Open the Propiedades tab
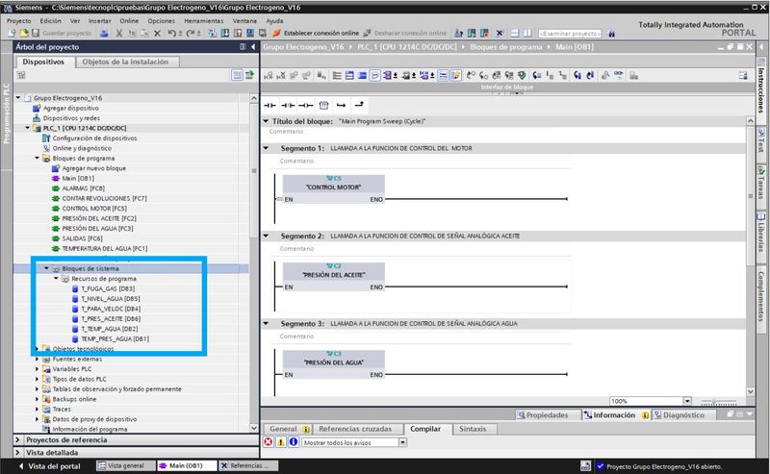The image size is (770, 474). click(547, 415)
